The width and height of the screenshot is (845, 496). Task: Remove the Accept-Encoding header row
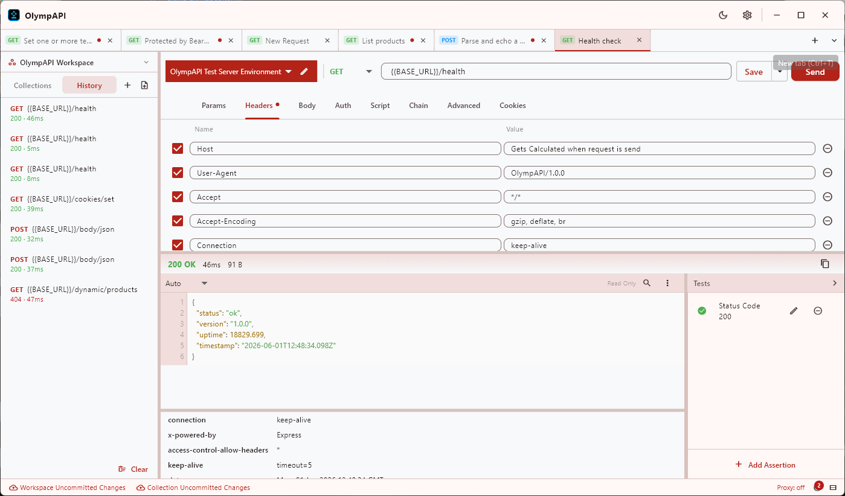[x=827, y=221]
